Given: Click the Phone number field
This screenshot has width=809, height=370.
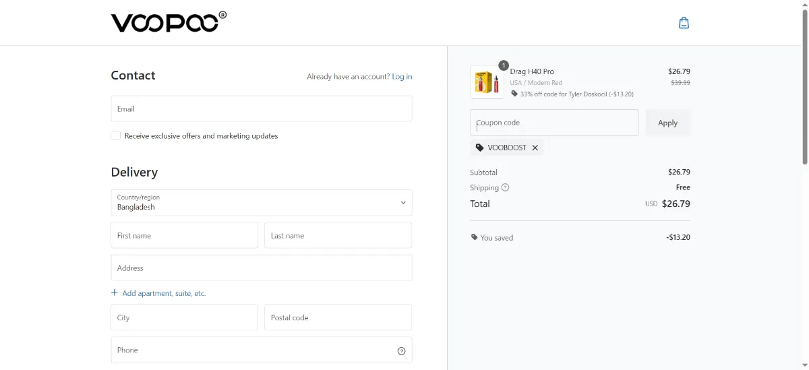Looking at the screenshot, I should tap(262, 350).
